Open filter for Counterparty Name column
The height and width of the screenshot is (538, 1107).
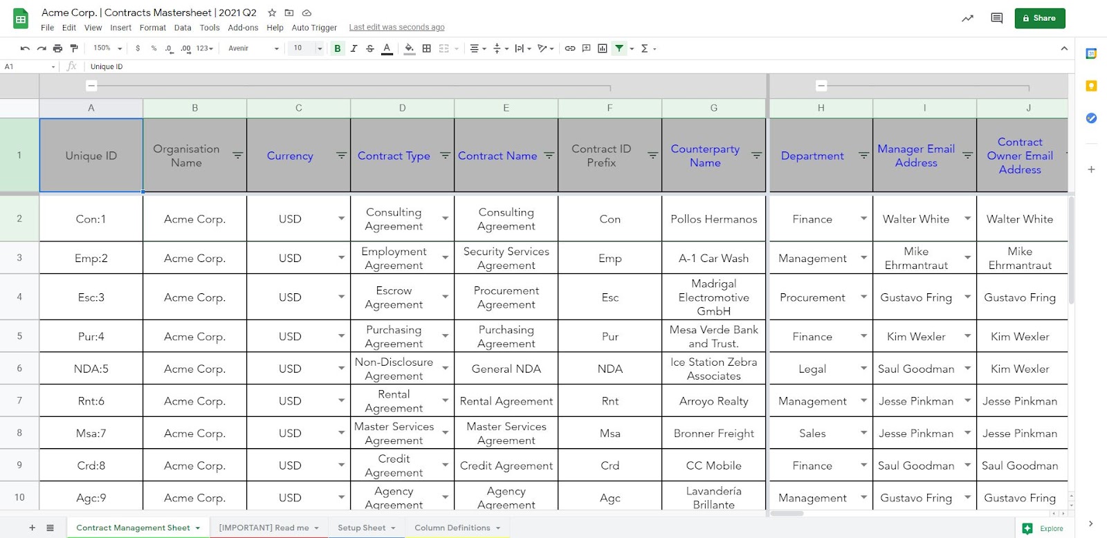pos(756,156)
